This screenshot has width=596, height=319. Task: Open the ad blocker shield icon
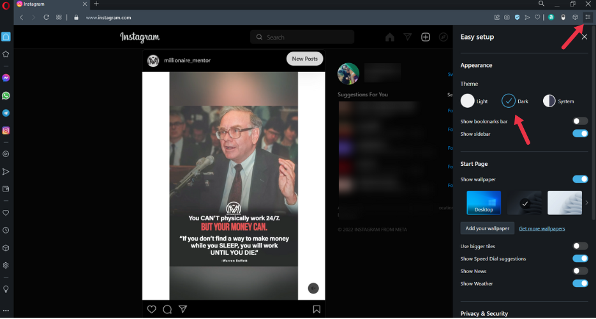point(517,17)
